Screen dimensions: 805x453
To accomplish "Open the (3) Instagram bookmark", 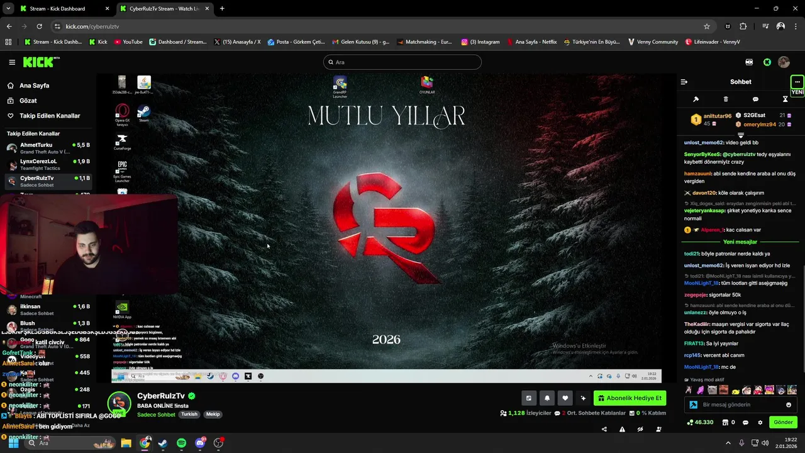I will [480, 42].
